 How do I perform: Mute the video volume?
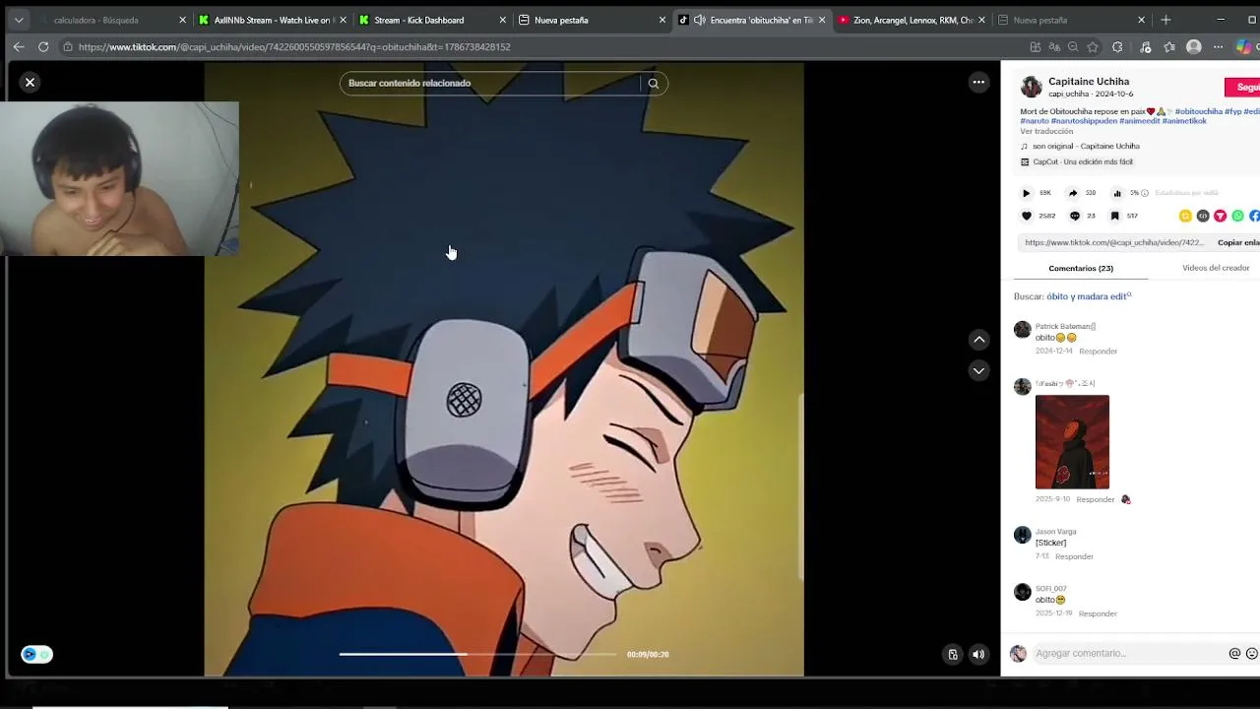978,654
